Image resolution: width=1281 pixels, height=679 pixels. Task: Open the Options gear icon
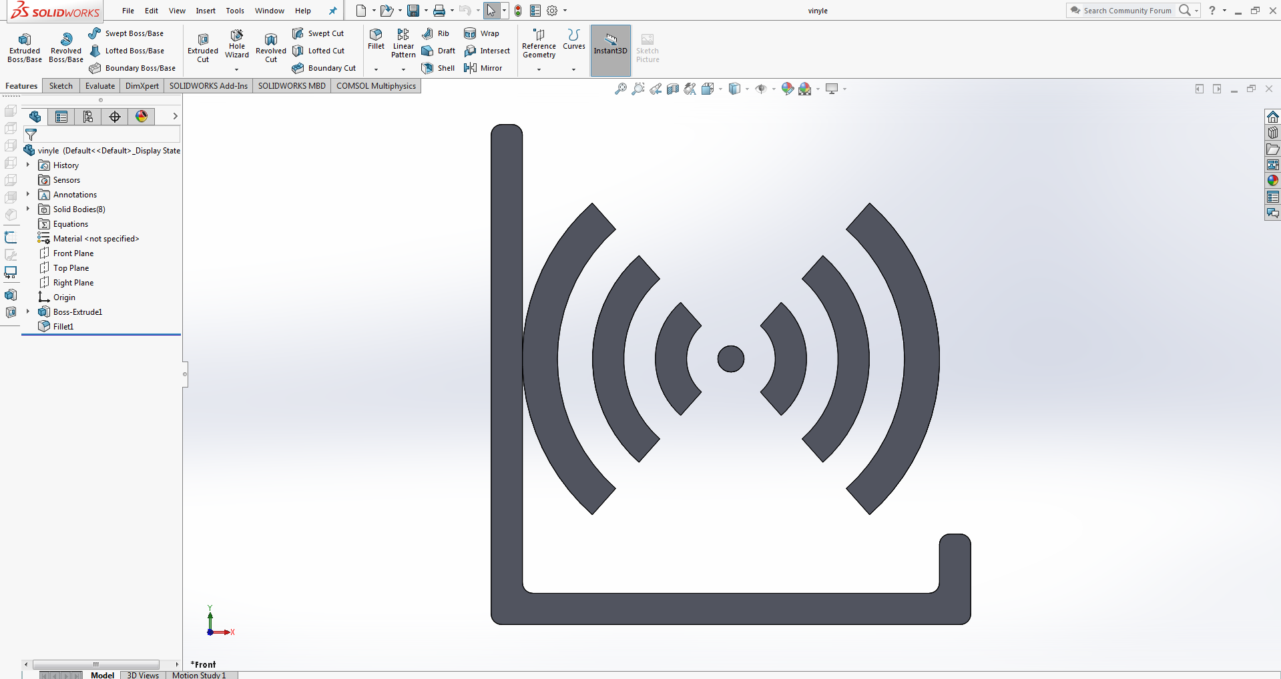[x=552, y=11]
